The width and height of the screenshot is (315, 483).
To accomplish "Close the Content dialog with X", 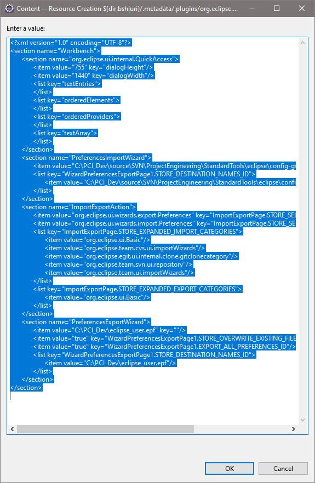I will 302,8.
